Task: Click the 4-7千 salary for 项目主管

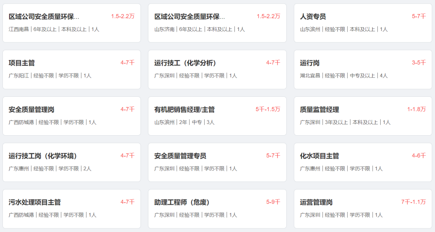Action: pyautogui.click(x=128, y=63)
